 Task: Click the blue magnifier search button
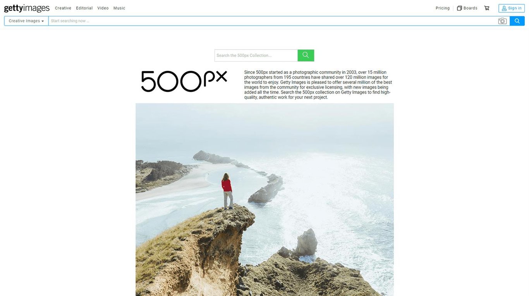pyautogui.click(x=517, y=21)
